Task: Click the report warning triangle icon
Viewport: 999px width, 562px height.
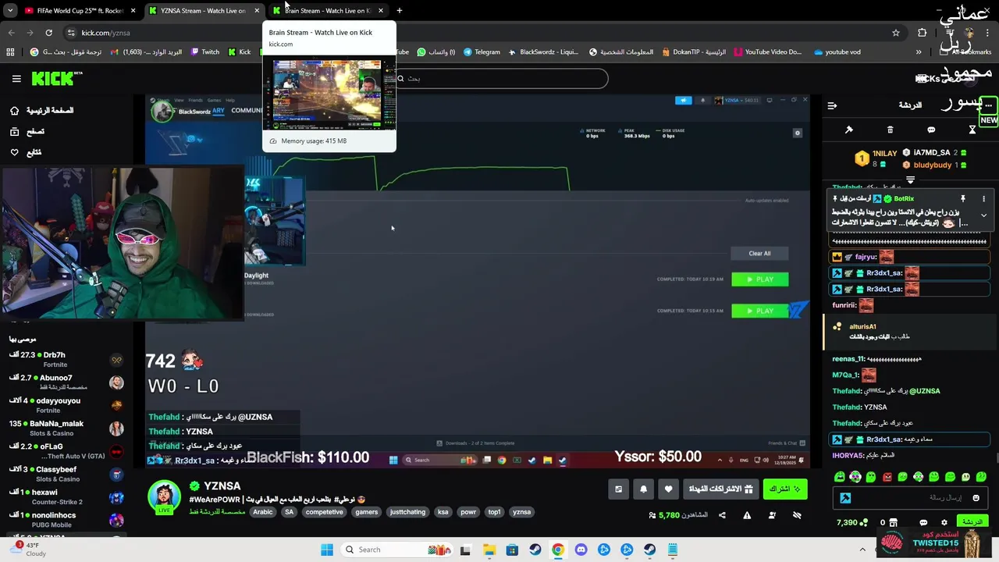Action: [x=747, y=515]
